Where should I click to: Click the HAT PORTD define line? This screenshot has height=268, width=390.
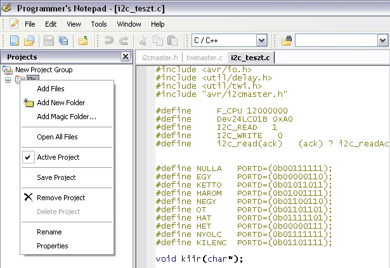244,218
